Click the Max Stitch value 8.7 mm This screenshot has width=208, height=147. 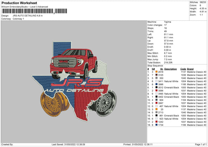click(x=168, y=53)
